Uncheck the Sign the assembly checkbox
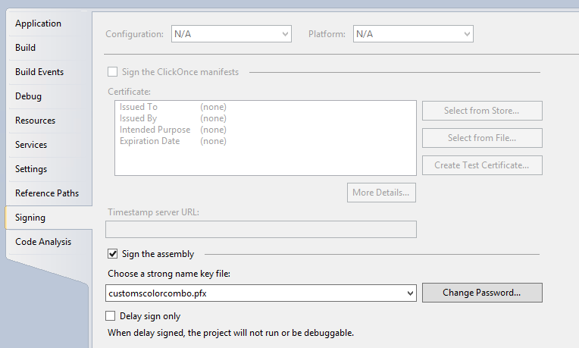 (113, 254)
